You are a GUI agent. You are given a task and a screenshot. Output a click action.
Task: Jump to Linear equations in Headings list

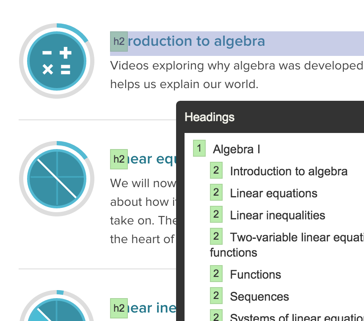(273, 193)
